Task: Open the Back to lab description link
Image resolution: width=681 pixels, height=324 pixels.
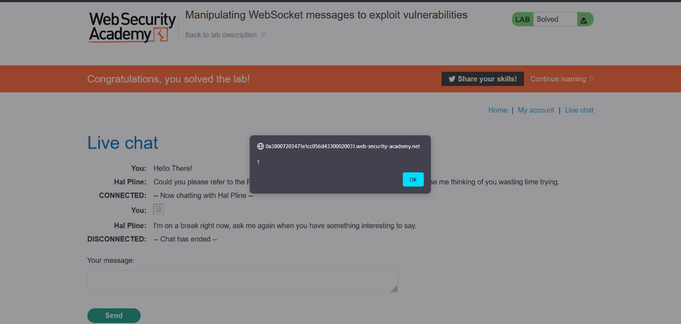Action: (x=220, y=35)
